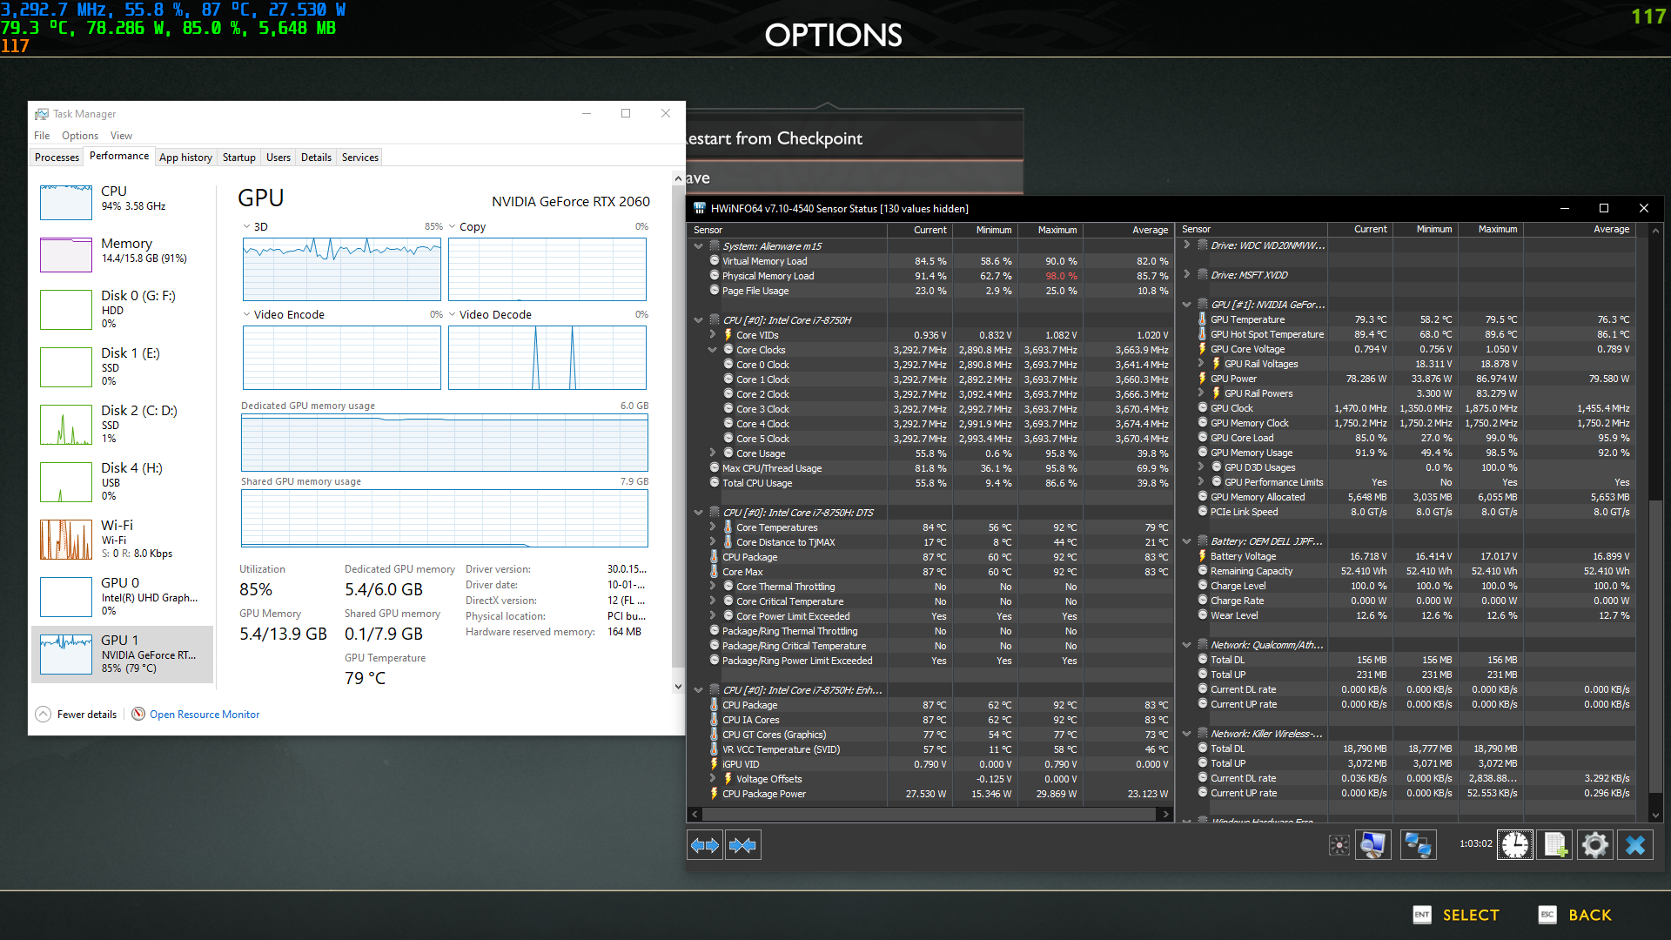
Task: Collapse GPU [#1] NVIDIA GeForce group
Action: click(1186, 305)
